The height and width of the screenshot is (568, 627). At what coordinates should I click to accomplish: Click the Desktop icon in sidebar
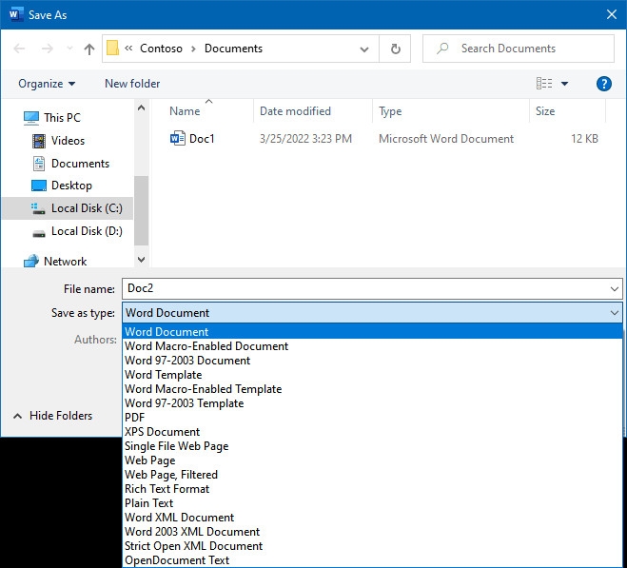click(x=39, y=186)
